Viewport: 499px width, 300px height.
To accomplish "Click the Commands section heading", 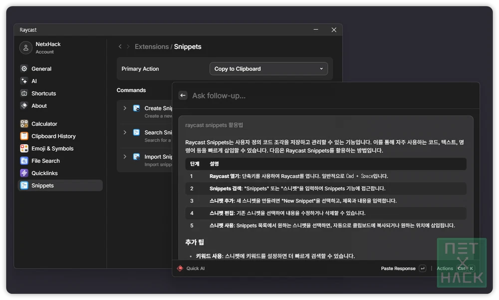I will coord(131,90).
